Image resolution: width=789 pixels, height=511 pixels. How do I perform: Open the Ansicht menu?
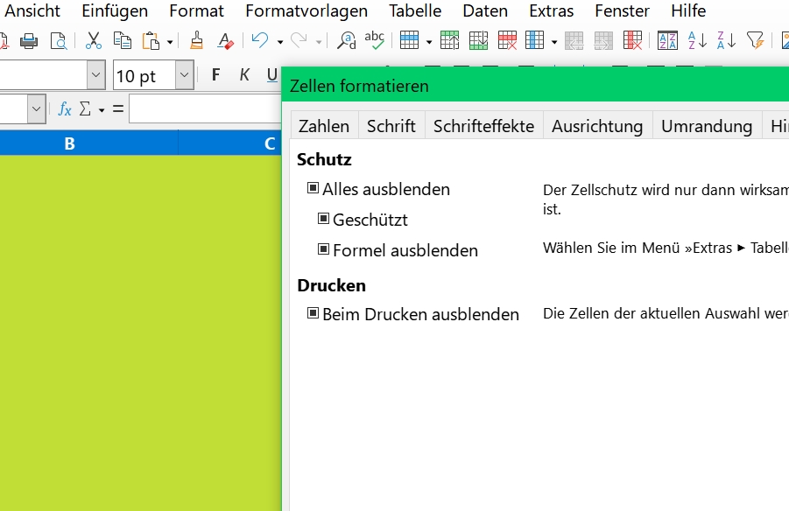[x=32, y=10]
